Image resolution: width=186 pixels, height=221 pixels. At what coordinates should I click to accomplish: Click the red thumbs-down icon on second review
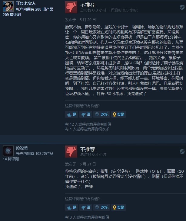click(x=71, y=152)
